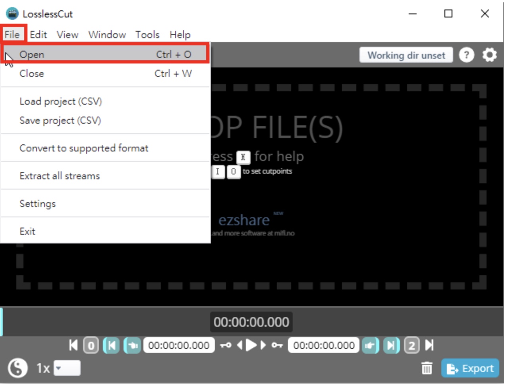506x387 pixels.
Task: Click the cut end time field
Action: [x=324, y=345]
